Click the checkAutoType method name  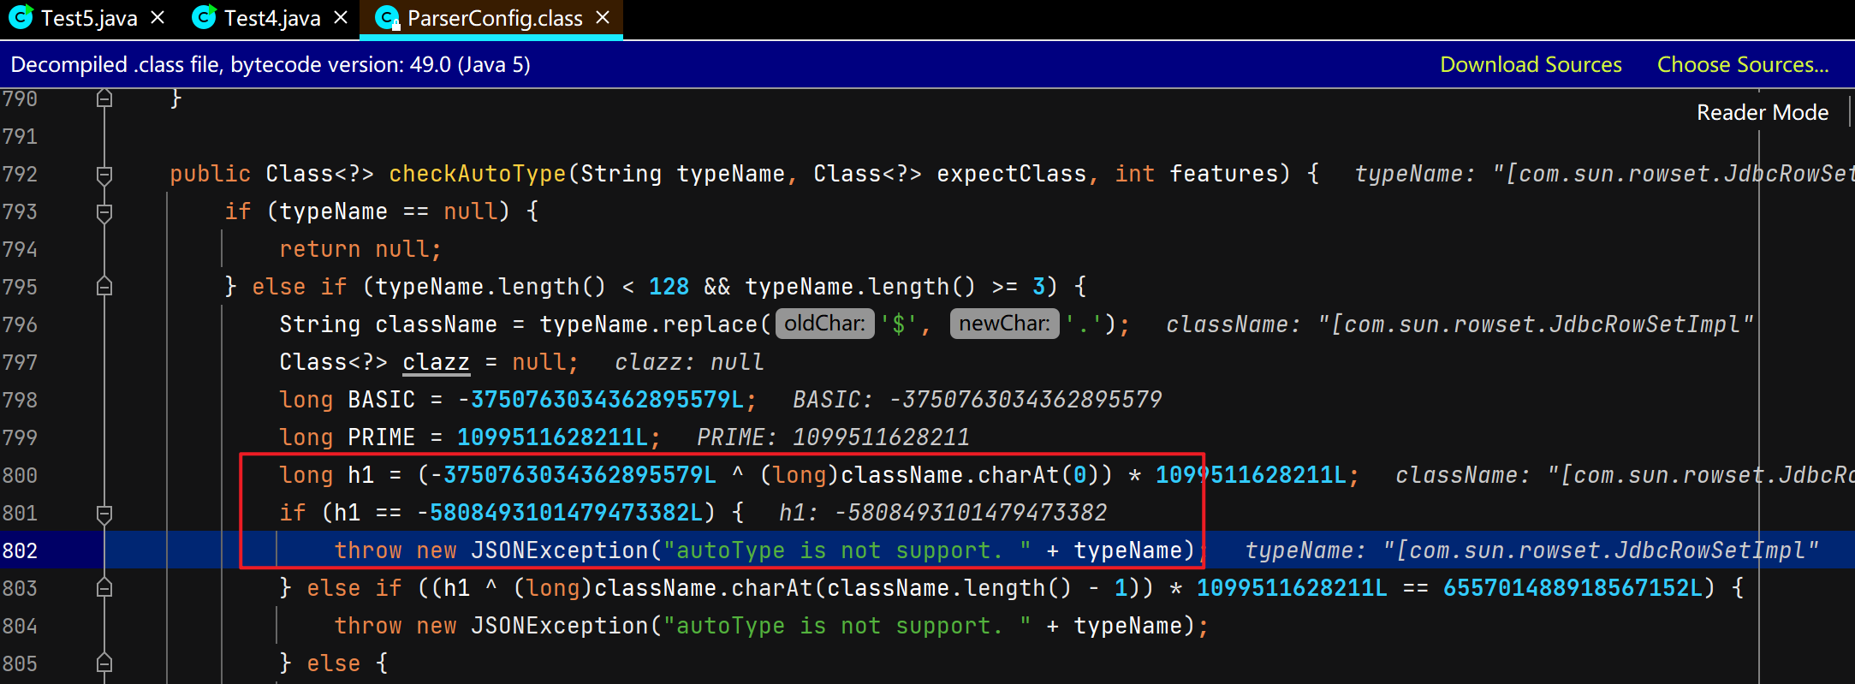(x=478, y=174)
